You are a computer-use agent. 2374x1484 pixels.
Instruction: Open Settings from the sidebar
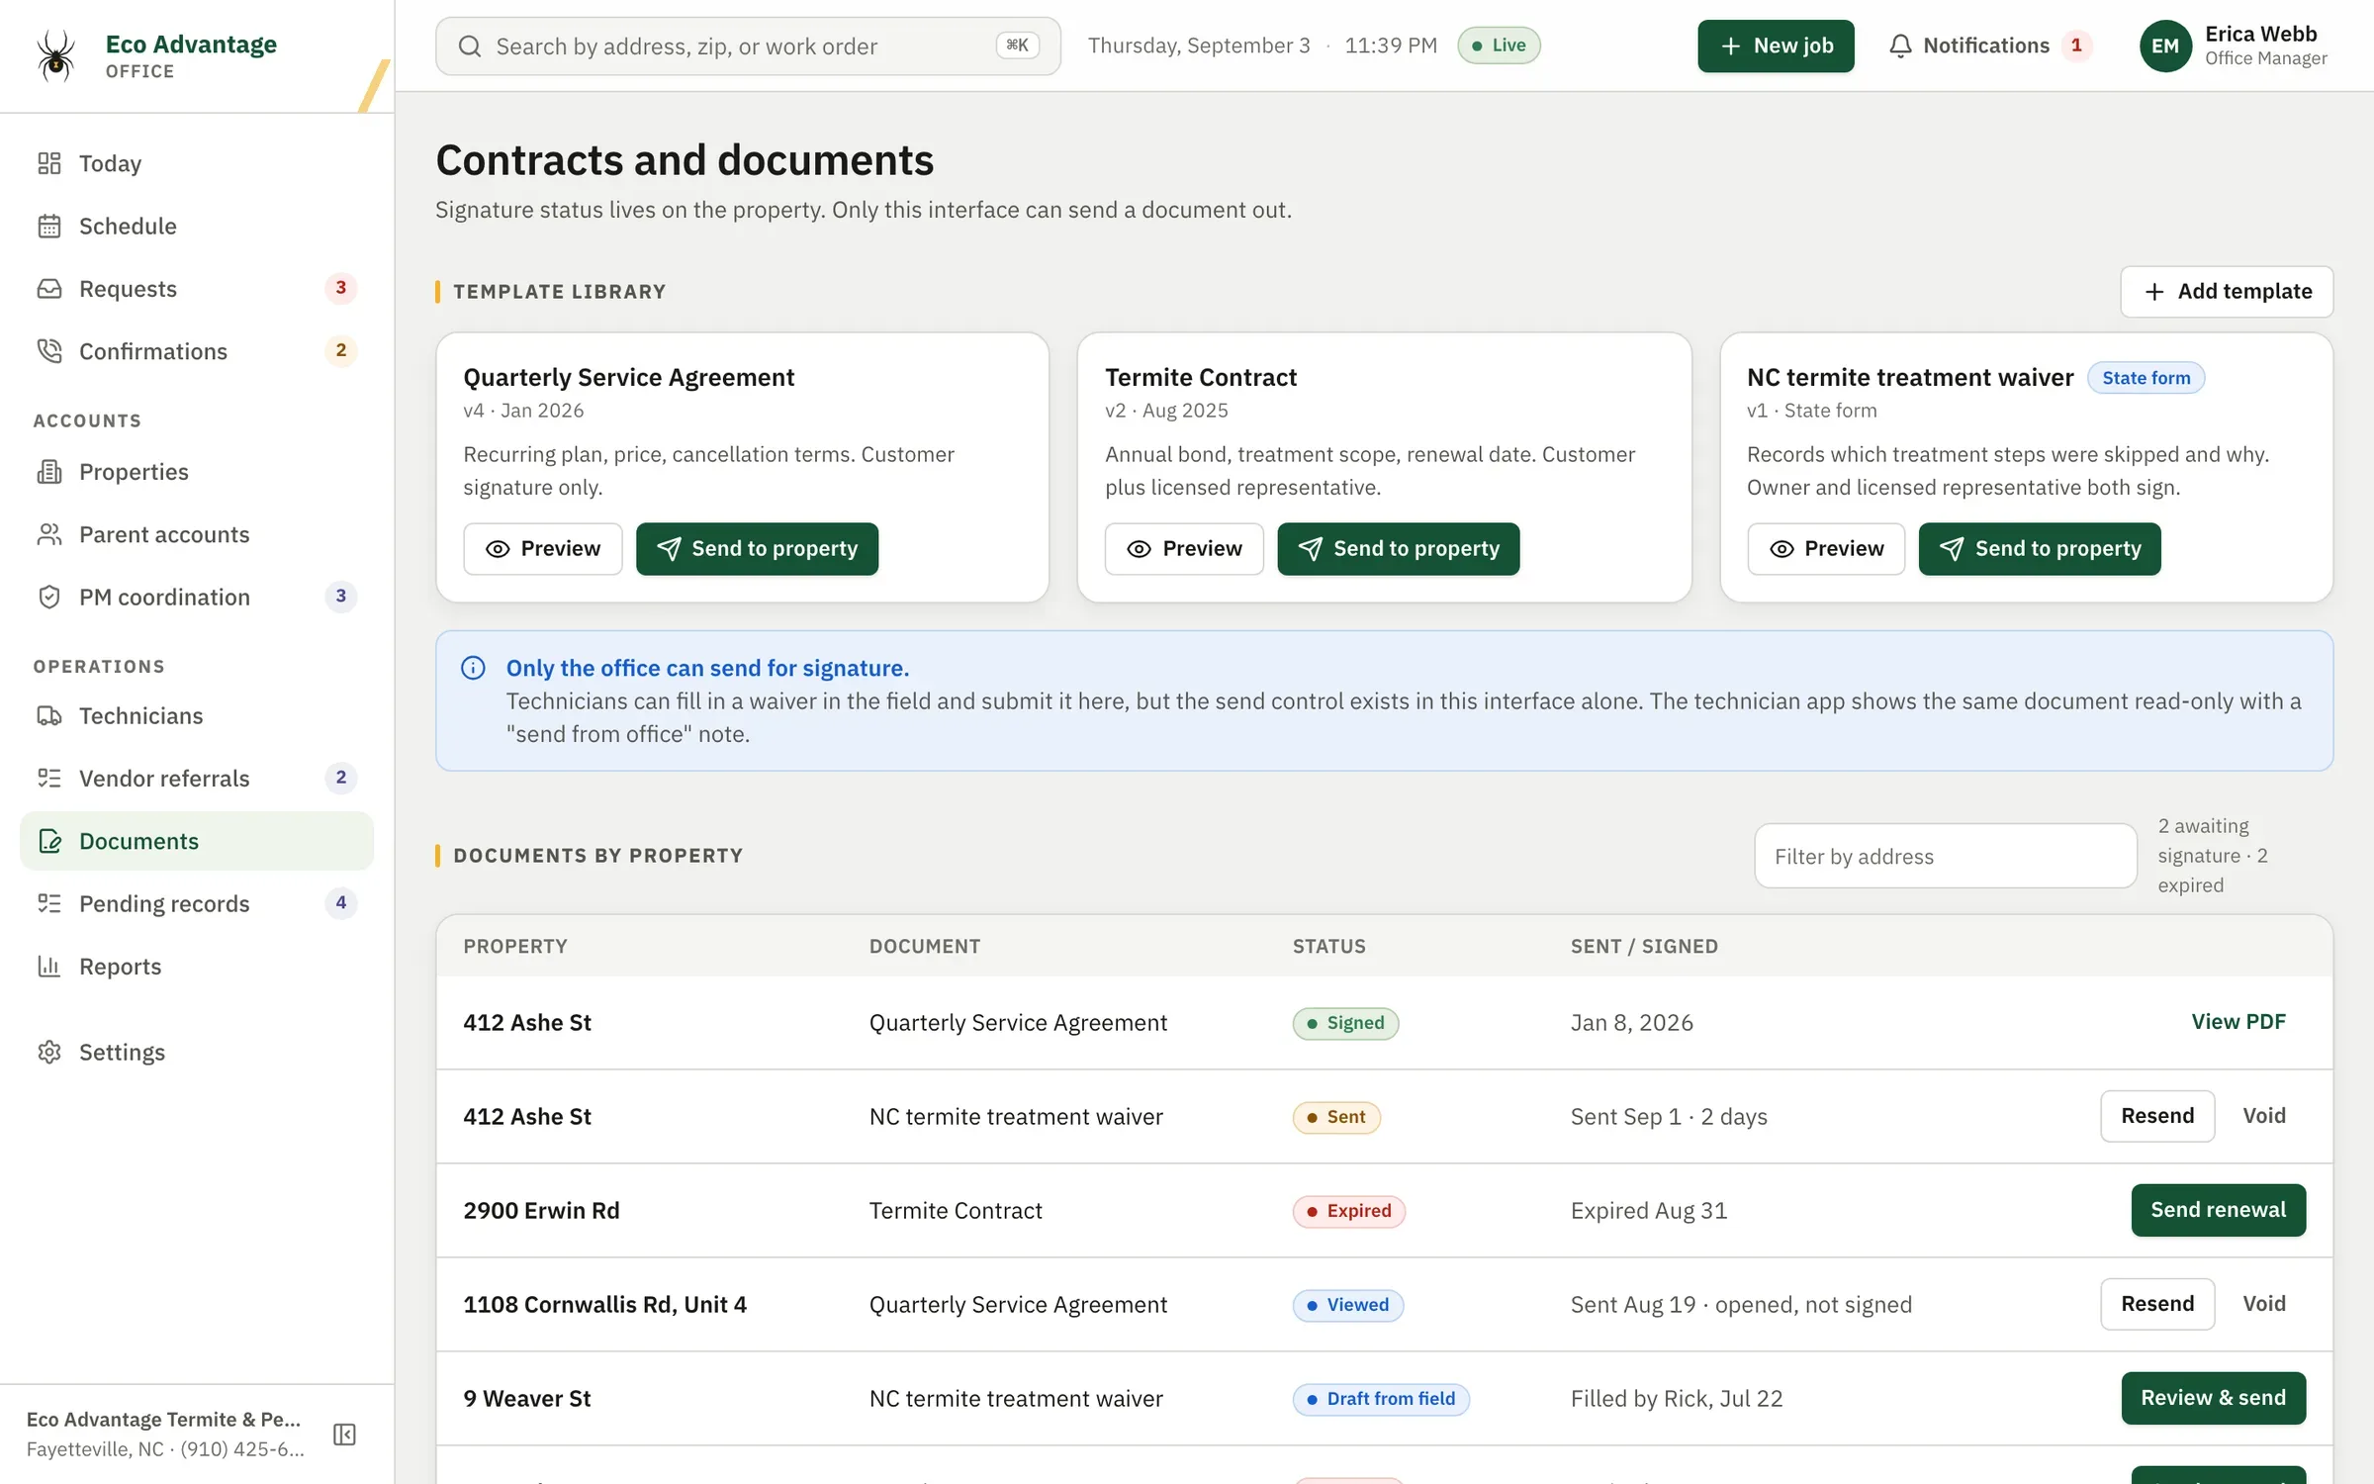point(198,1052)
